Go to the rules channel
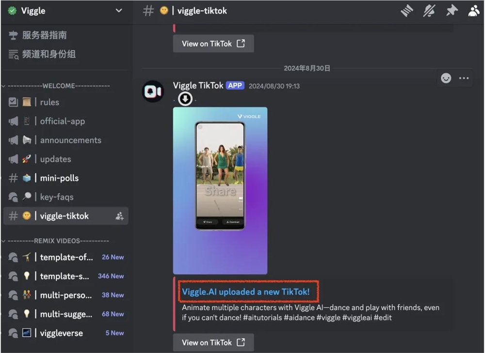This screenshot has width=485, height=353. point(65,102)
